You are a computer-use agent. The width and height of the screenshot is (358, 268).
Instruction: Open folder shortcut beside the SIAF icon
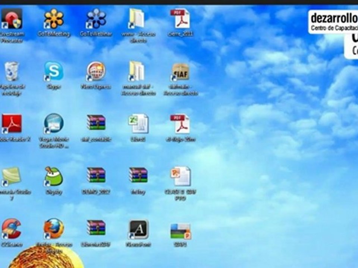coord(137,71)
